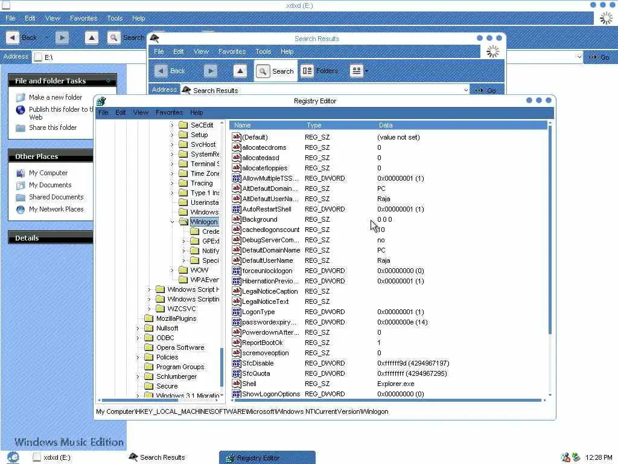Viewport: 618px width, 464px height.
Task: Select the Schlumberger registry key
Action: (176, 376)
